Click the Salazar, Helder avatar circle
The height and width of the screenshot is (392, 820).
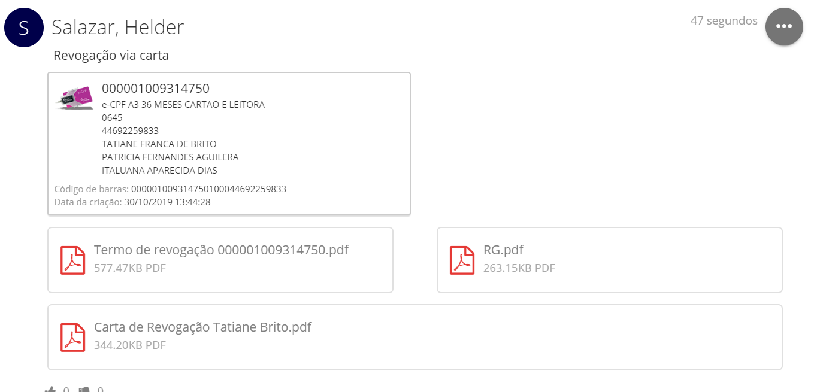click(24, 28)
